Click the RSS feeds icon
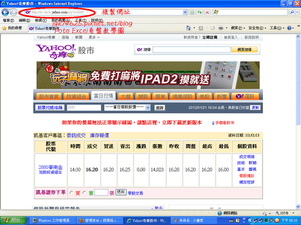This screenshot has height=225, width=301. tap(201, 28)
